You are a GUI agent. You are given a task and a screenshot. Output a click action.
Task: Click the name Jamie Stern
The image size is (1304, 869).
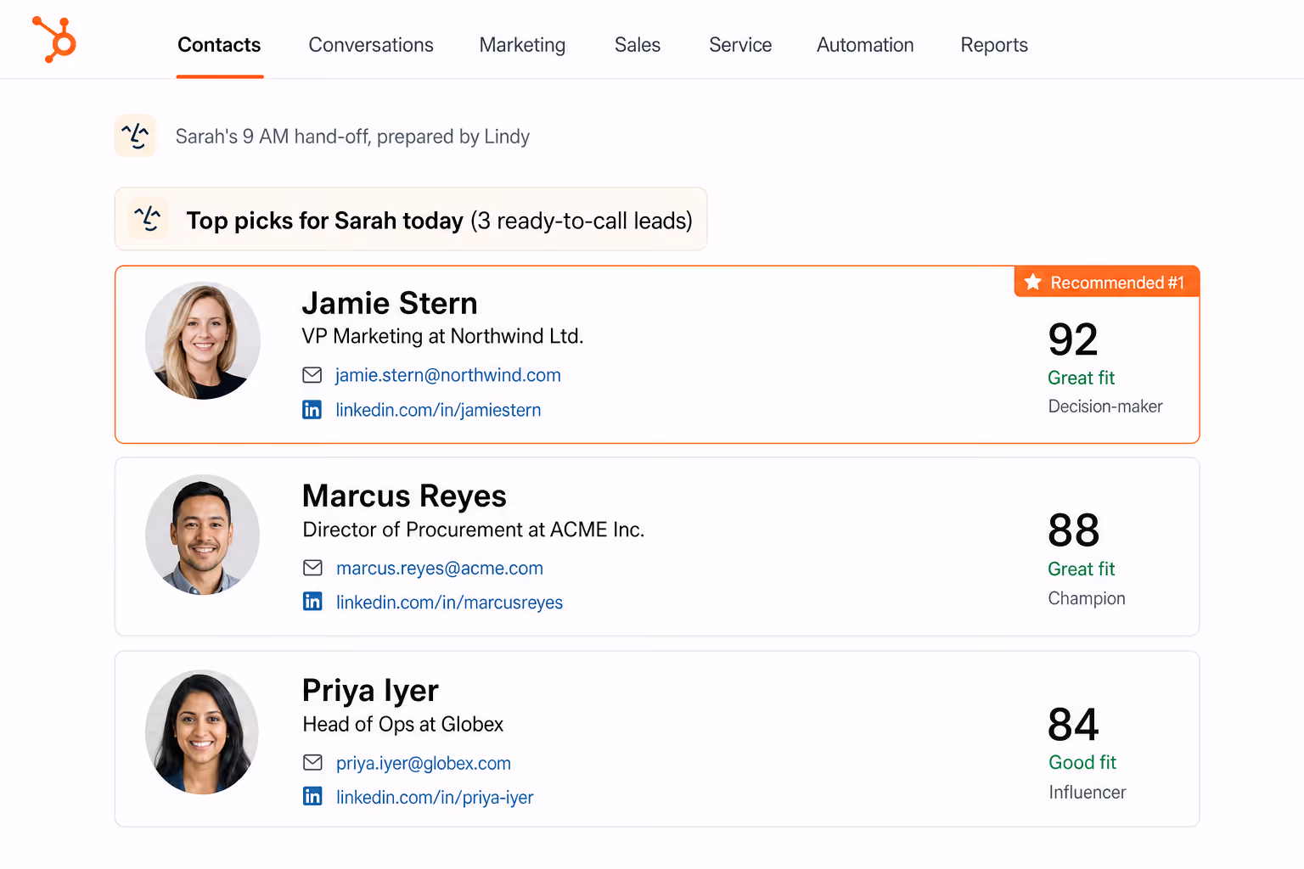(x=390, y=303)
